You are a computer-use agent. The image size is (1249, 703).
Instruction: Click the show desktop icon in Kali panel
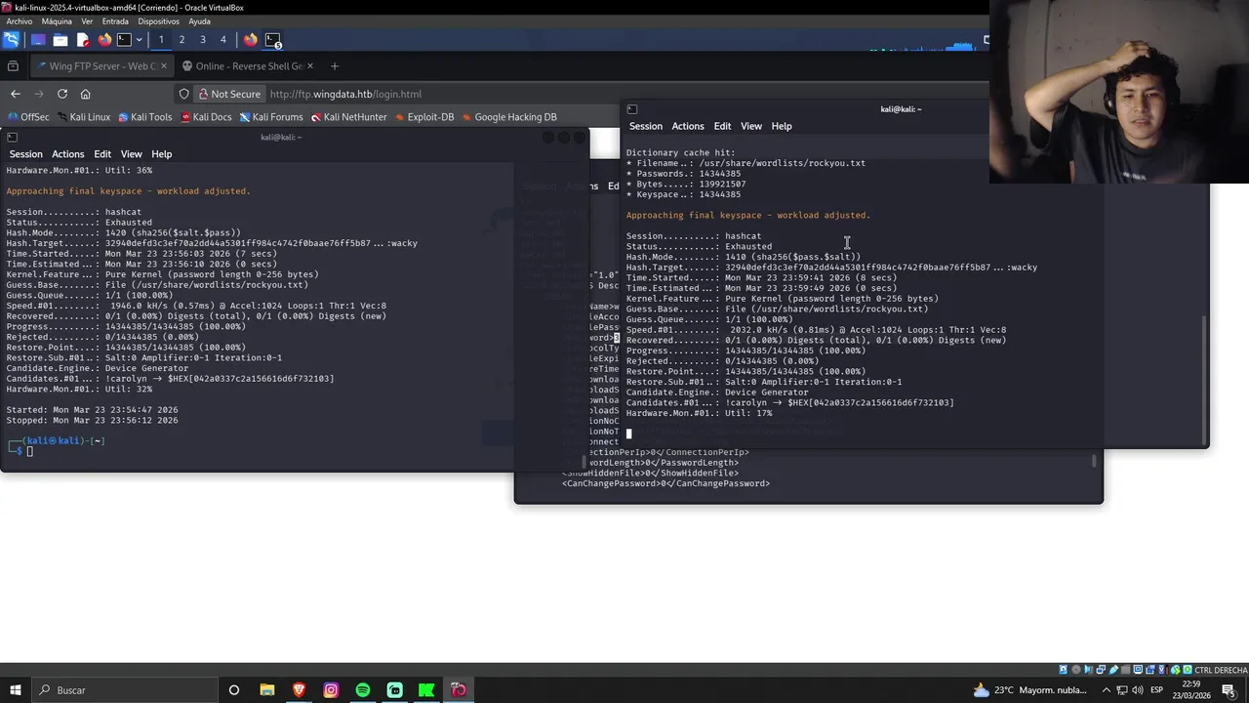[38, 40]
